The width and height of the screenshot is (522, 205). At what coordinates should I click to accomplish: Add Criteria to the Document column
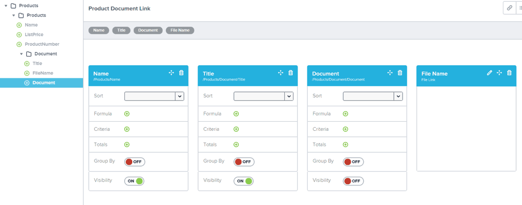[345, 129]
